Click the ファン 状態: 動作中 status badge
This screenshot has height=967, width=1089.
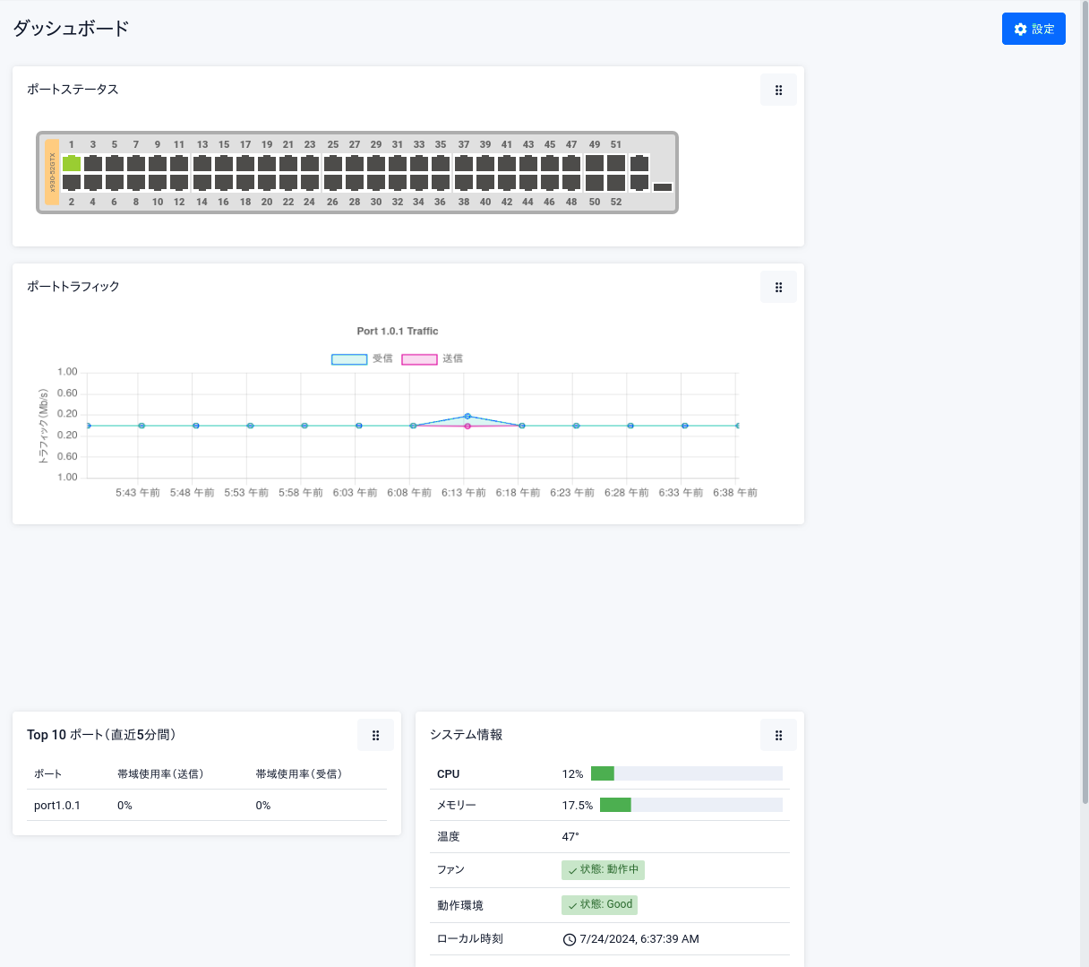pyautogui.click(x=603, y=869)
